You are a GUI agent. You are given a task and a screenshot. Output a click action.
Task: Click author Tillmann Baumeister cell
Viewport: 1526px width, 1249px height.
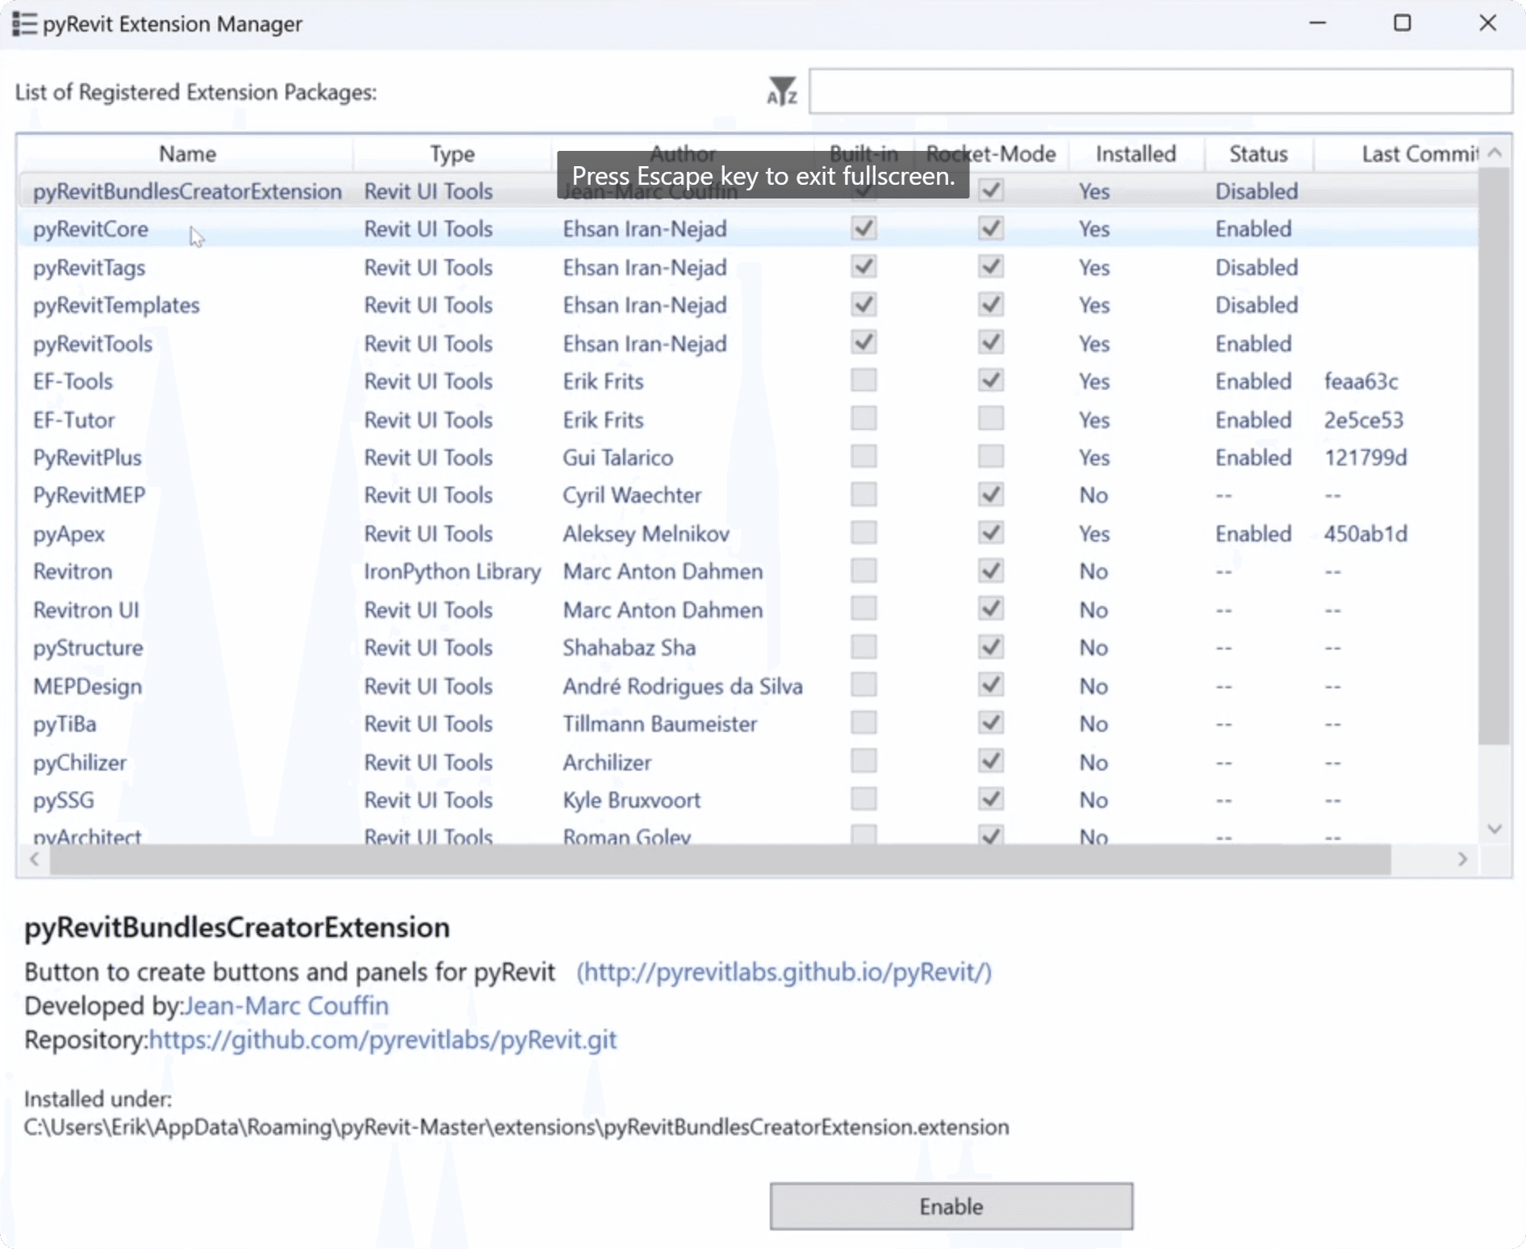point(659,724)
